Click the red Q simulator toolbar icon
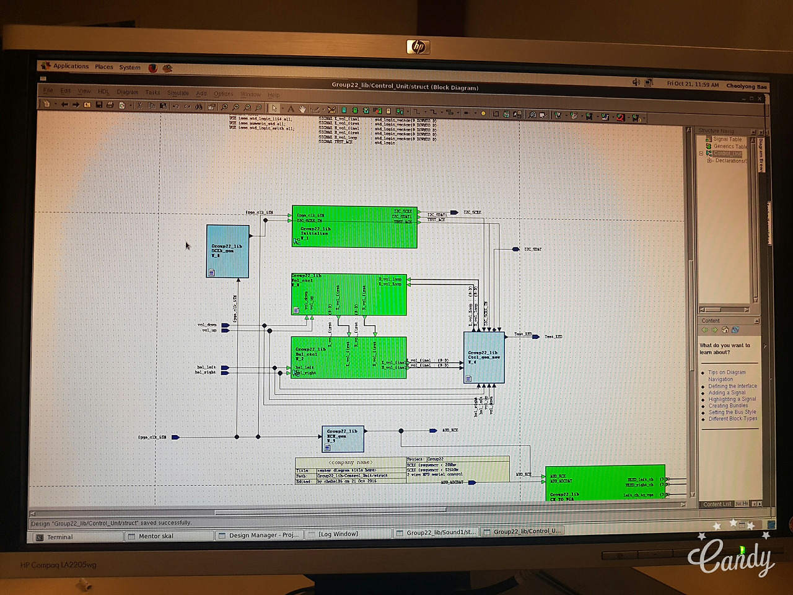793x595 pixels. tap(620, 117)
